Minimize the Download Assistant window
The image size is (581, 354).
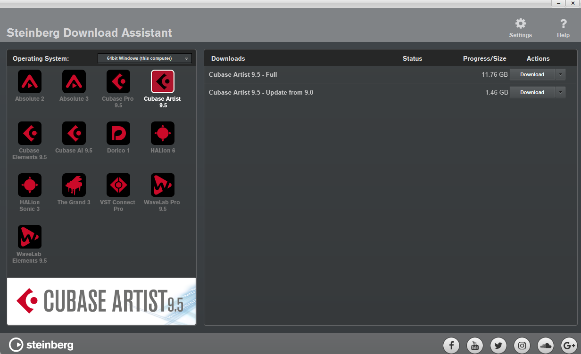[557, 3]
